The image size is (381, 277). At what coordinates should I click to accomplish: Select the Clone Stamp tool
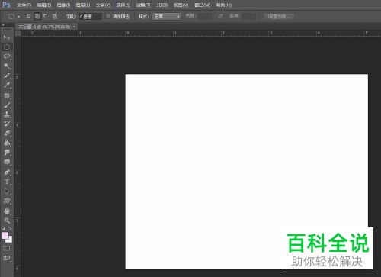coord(7,114)
